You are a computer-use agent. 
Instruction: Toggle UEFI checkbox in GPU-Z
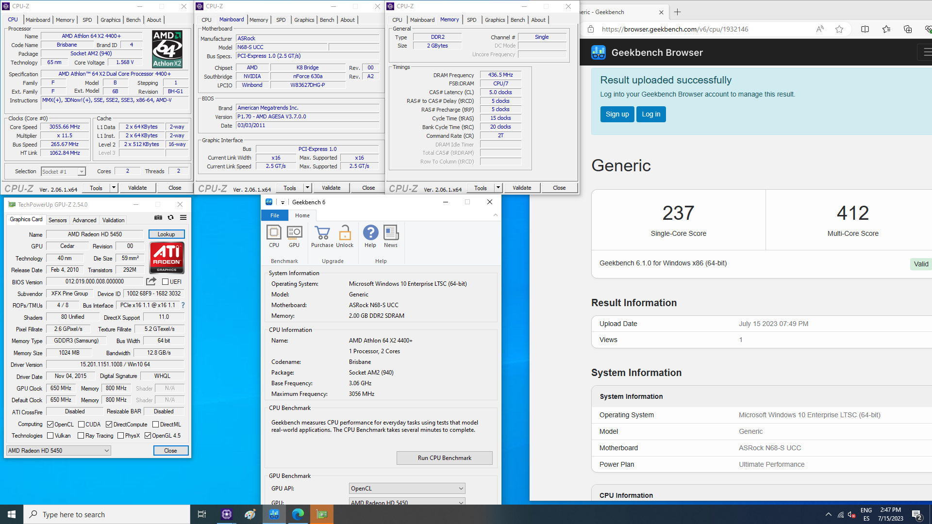pos(165,282)
